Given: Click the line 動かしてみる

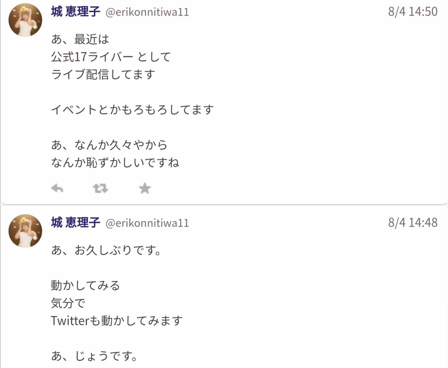Looking at the screenshot, I should point(85,285).
